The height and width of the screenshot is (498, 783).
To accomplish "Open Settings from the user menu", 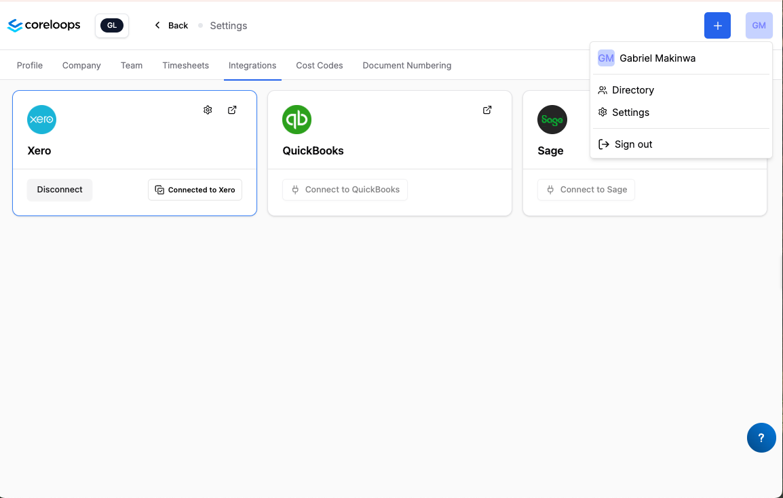I will click(681, 112).
